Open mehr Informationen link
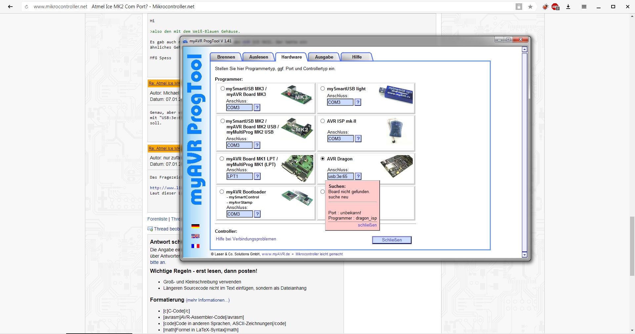Screen dimensions: 635x334 coord(208,300)
